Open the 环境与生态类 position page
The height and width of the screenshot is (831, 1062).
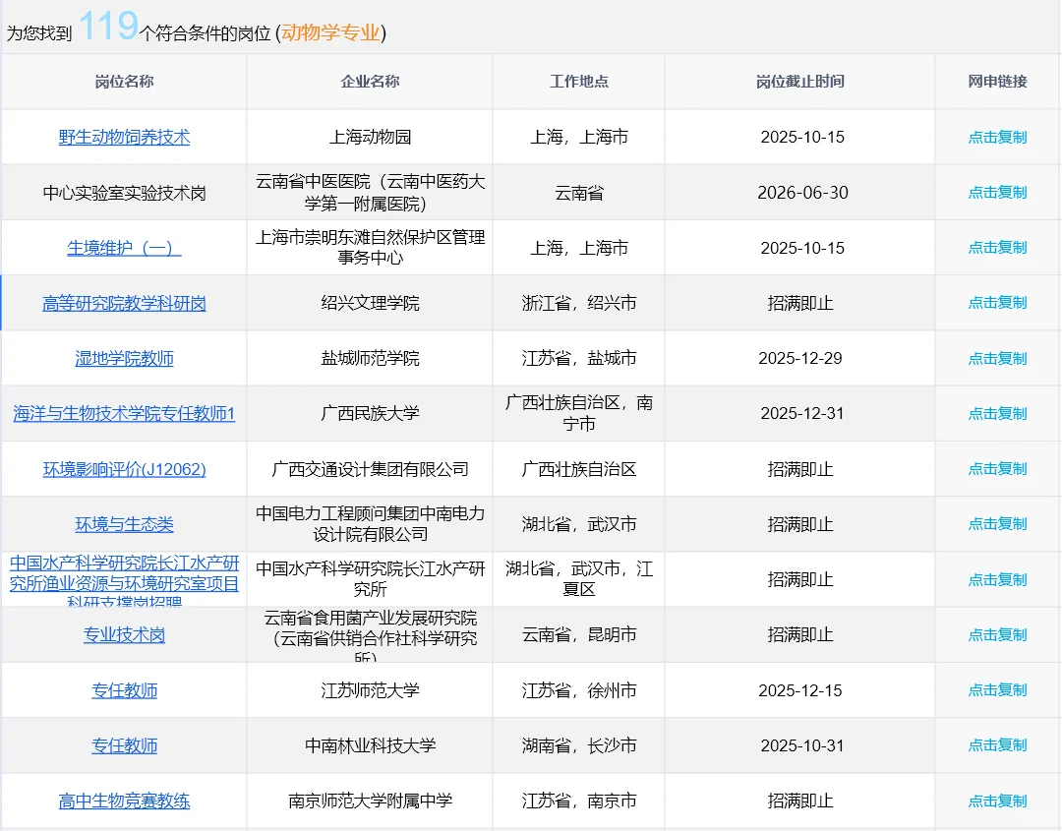pyautogui.click(x=125, y=524)
